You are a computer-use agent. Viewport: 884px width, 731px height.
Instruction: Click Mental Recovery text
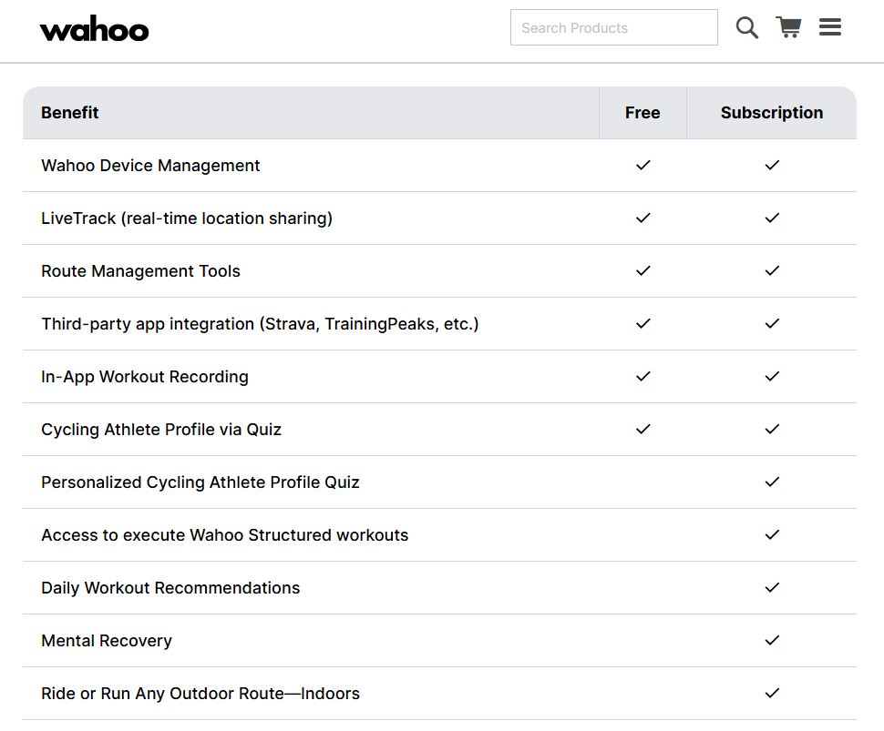(x=107, y=641)
